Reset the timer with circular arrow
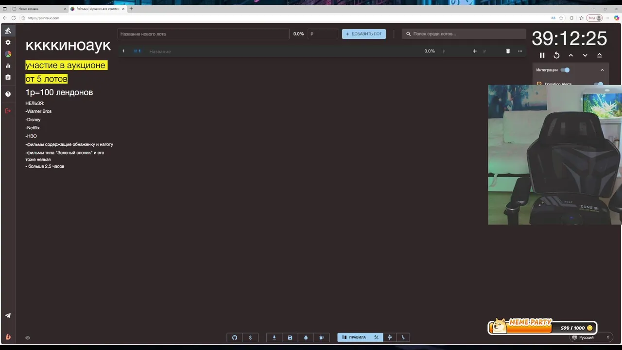This screenshot has width=622, height=350. pyautogui.click(x=556, y=55)
